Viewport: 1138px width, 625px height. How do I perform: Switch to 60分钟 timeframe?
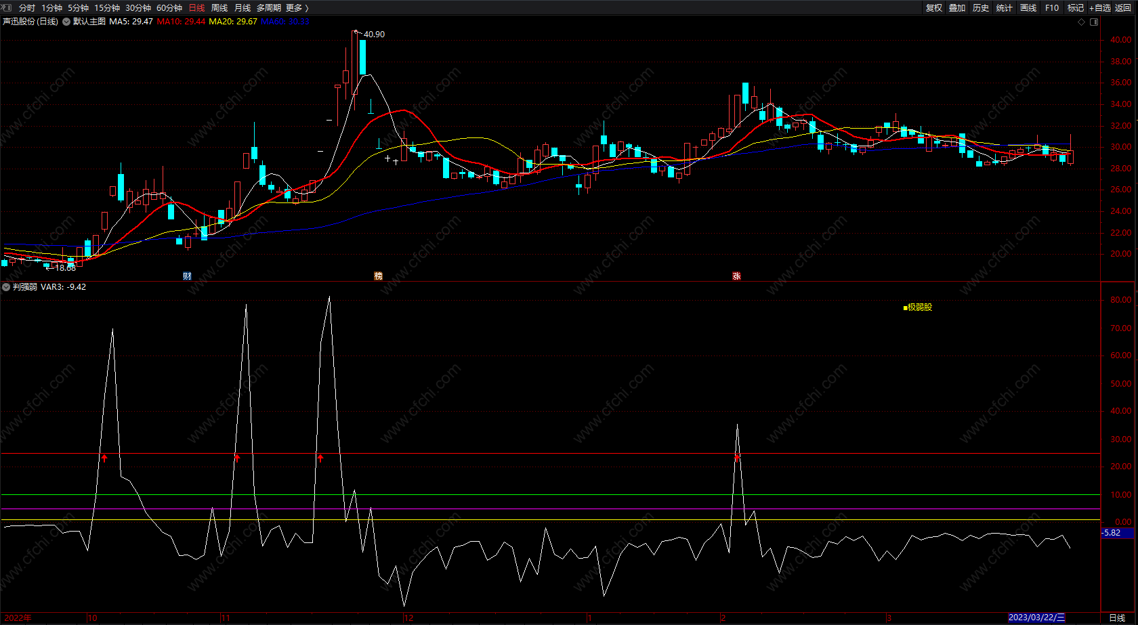click(169, 7)
